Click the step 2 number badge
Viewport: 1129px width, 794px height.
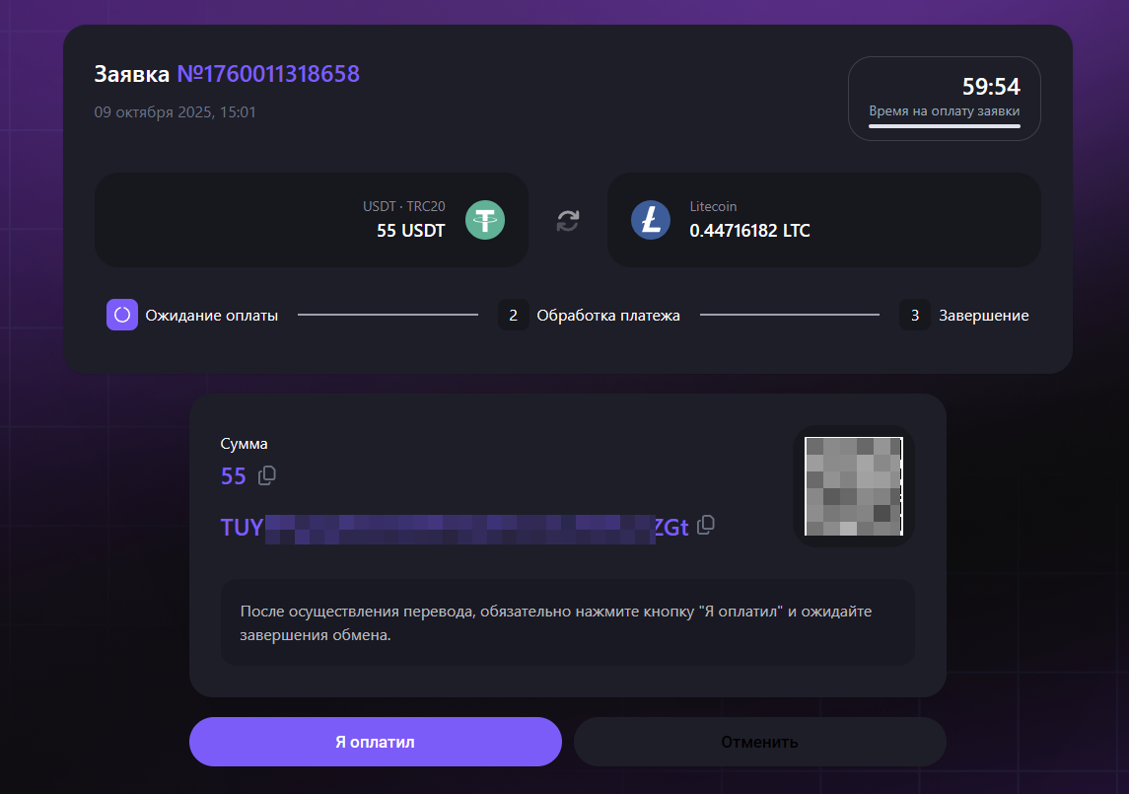tap(513, 316)
